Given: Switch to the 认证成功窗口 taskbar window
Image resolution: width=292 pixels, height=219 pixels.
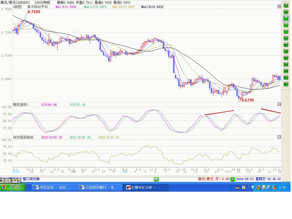Looking at the screenshot, I should 100,188.
